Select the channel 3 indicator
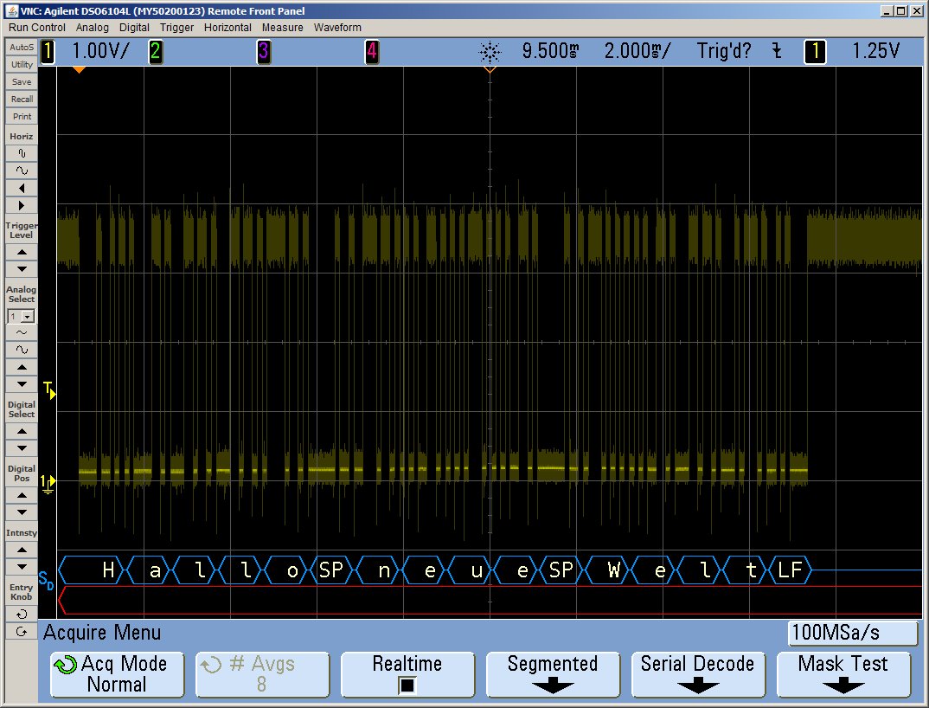The height and width of the screenshot is (708, 929). click(263, 52)
